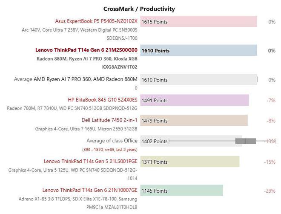Screen dimensions: 281x214
Task: Open the Asus ExpertBook P5 P5405-NZ0102X link
Action: [96, 21]
